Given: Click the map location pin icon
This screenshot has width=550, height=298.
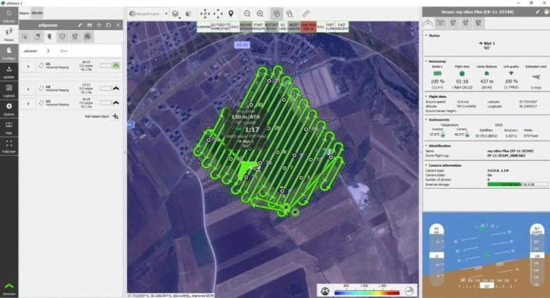Looking at the screenshot, I should [231, 13].
